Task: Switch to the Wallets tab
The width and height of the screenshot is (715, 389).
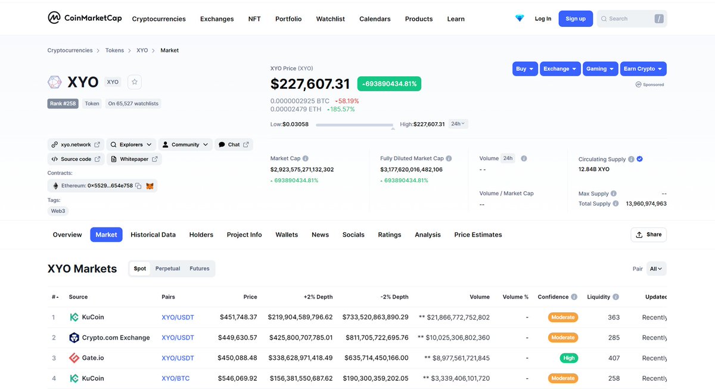Action: pyautogui.click(x=287, y=235)
